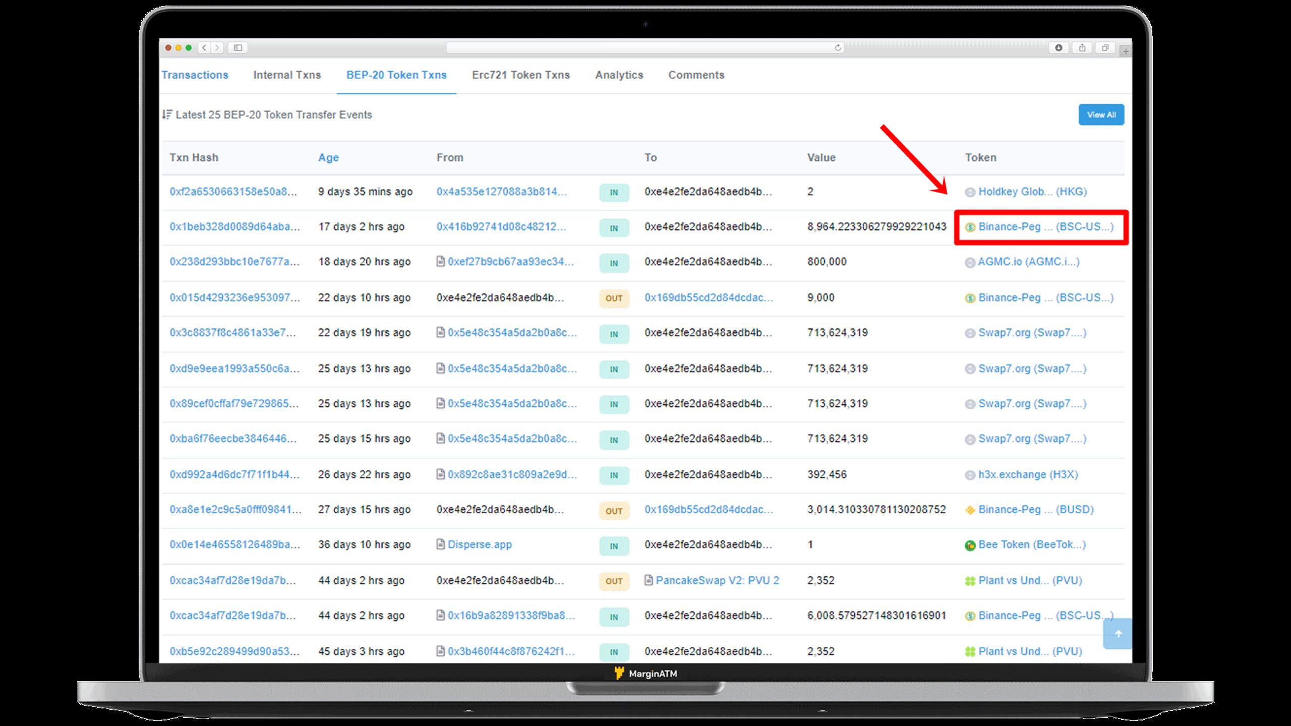Toggle the browser sidebar icon
1291x726 pixels.
[x=238, y=48]
